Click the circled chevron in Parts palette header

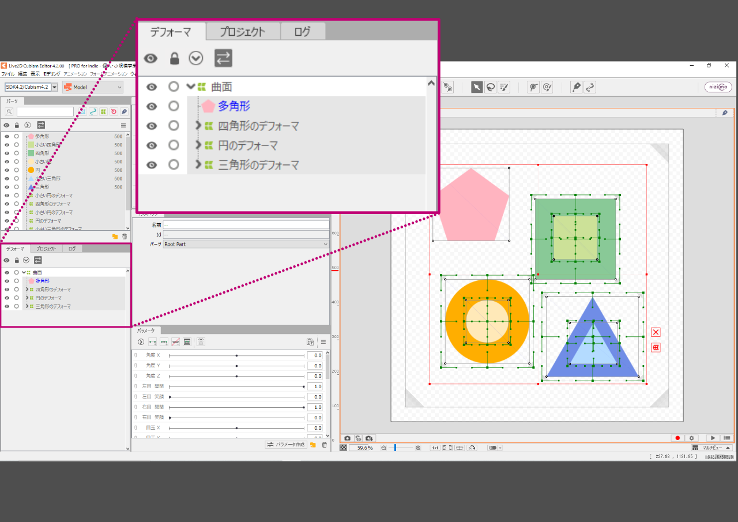(27, 125)
